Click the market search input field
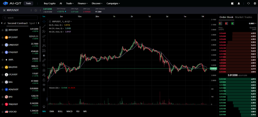The height and width of the screenshot is (117, 258). pyautogui.click(x=20, y=18)
